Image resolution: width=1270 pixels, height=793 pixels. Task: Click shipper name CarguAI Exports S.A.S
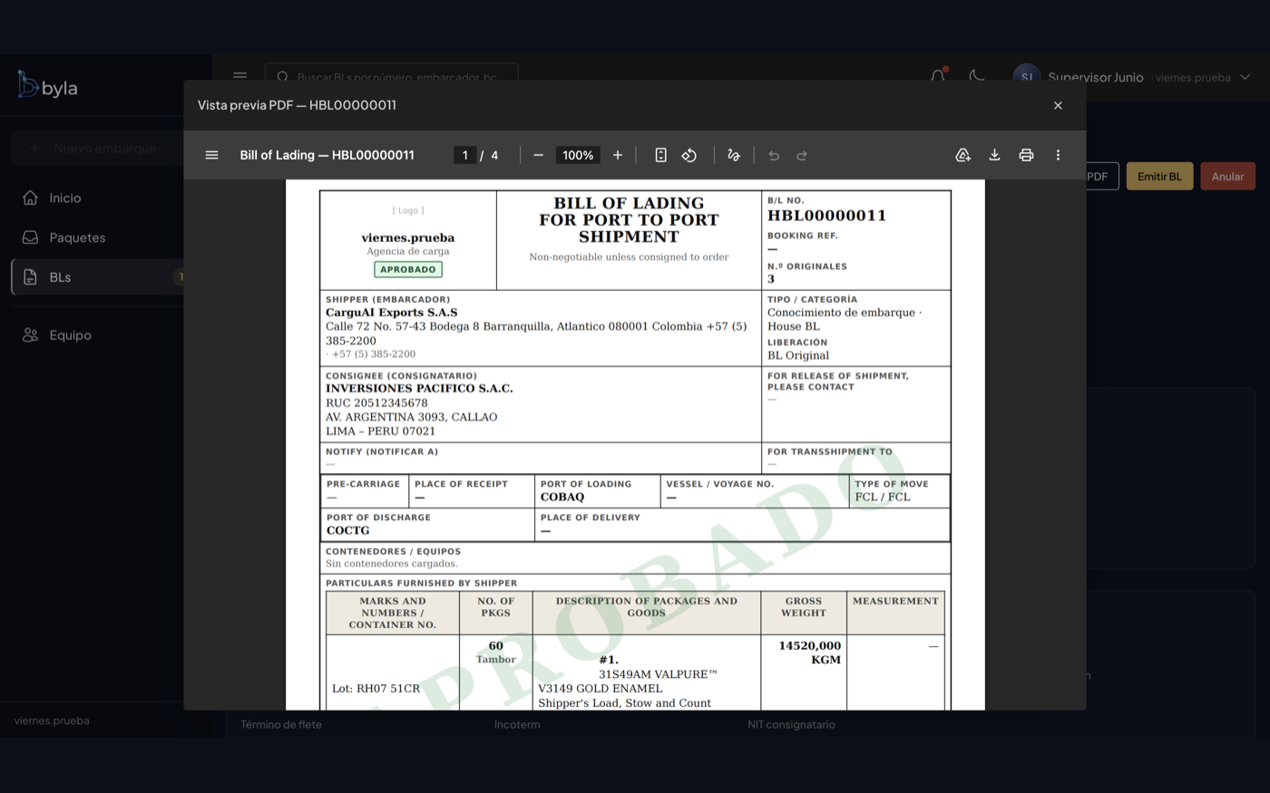(392, 313)
